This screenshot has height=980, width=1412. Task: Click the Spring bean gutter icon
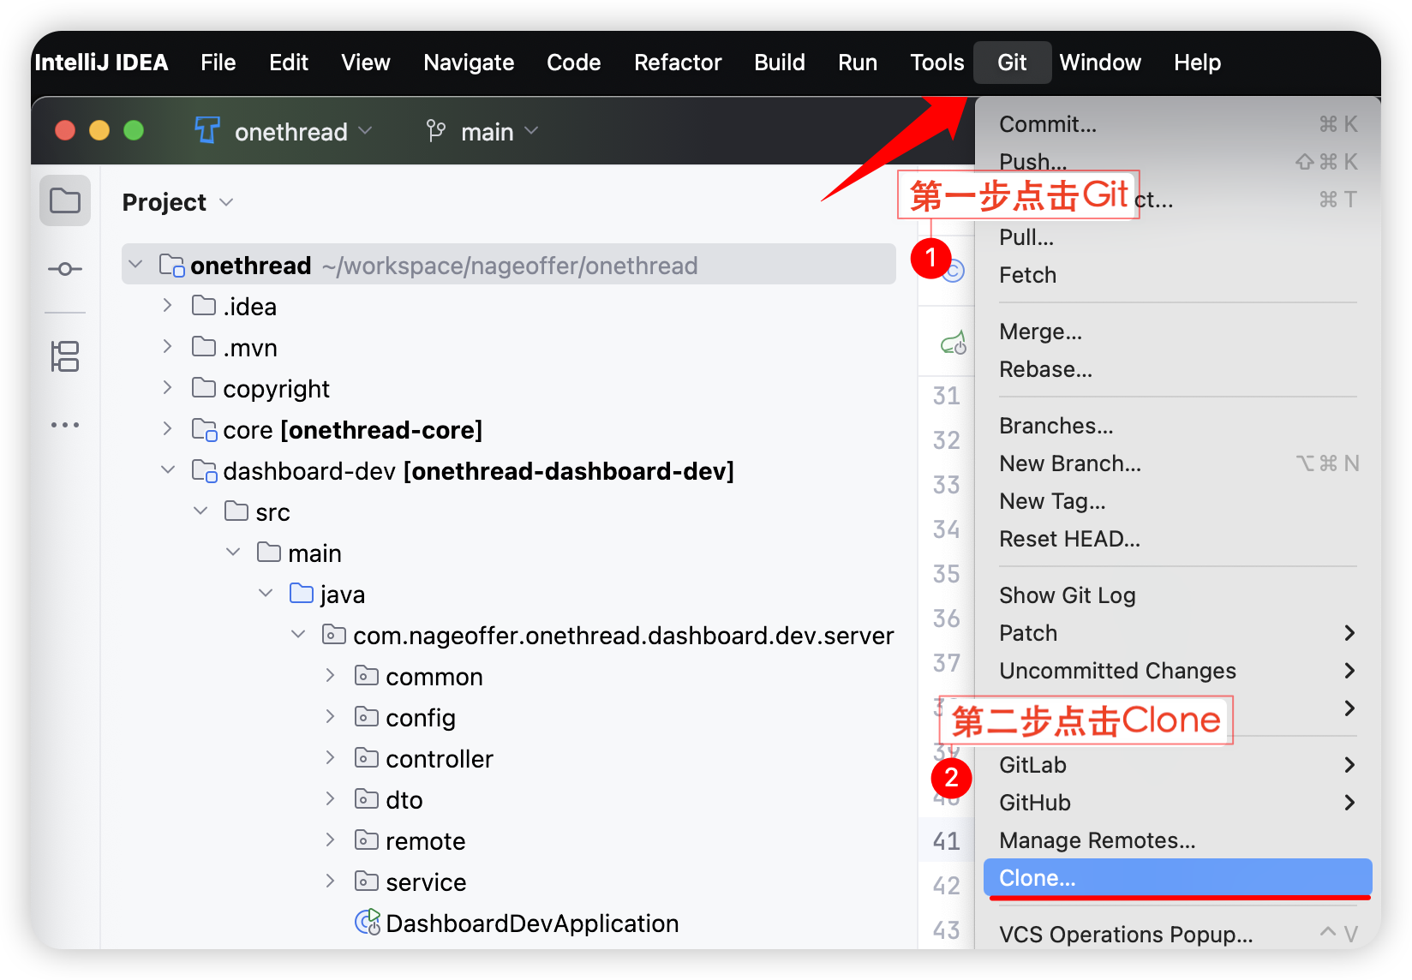coord(954,344)
